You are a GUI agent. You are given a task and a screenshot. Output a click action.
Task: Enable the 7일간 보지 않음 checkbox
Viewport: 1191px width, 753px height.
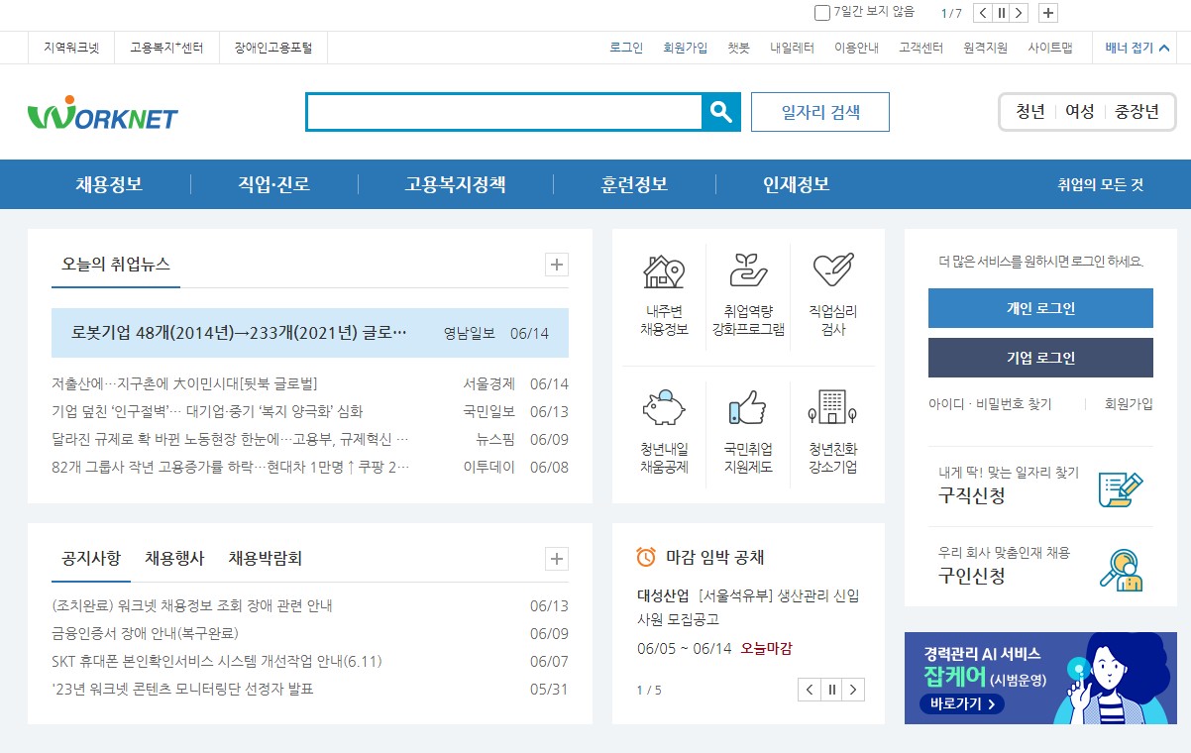tap(820, 12)
